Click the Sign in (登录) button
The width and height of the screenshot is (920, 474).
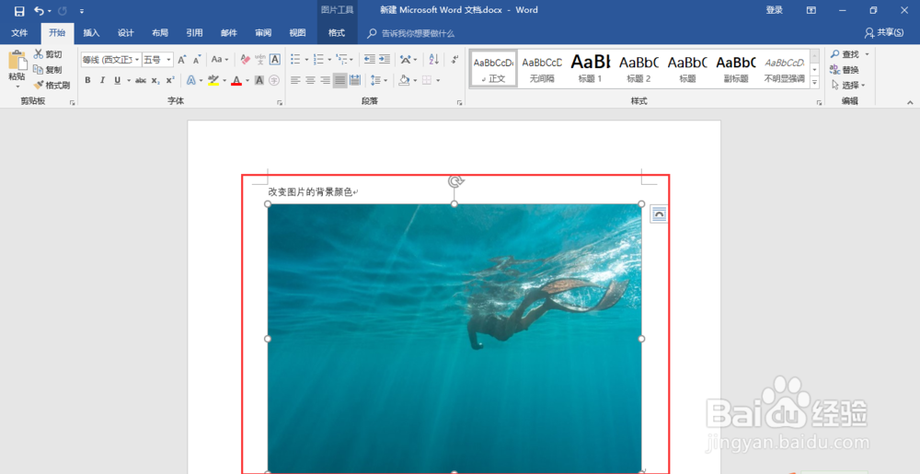pyautogui.click(x=774, y=10)
